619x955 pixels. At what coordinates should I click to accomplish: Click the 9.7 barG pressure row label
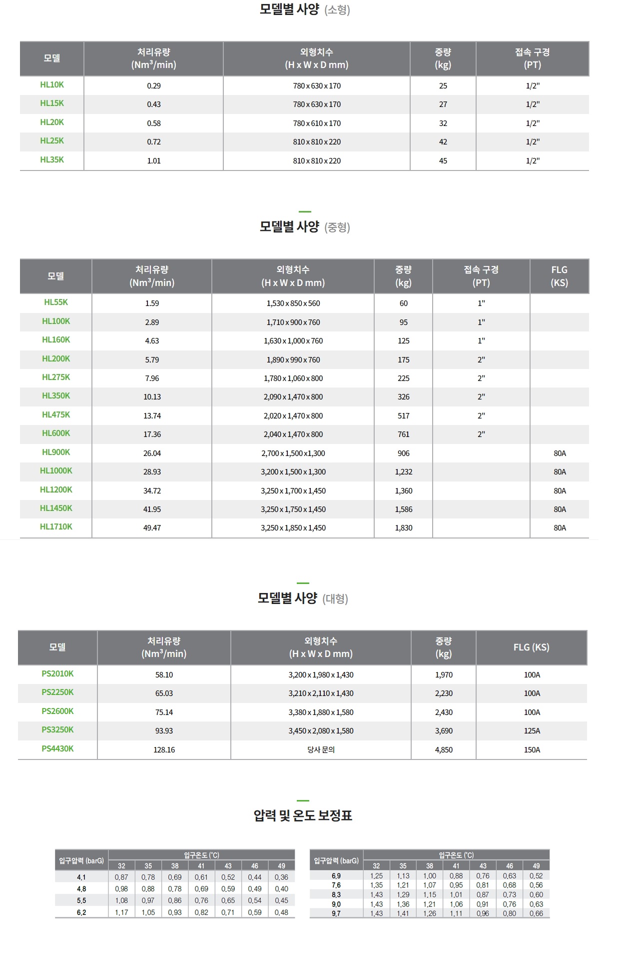(336, 913)
